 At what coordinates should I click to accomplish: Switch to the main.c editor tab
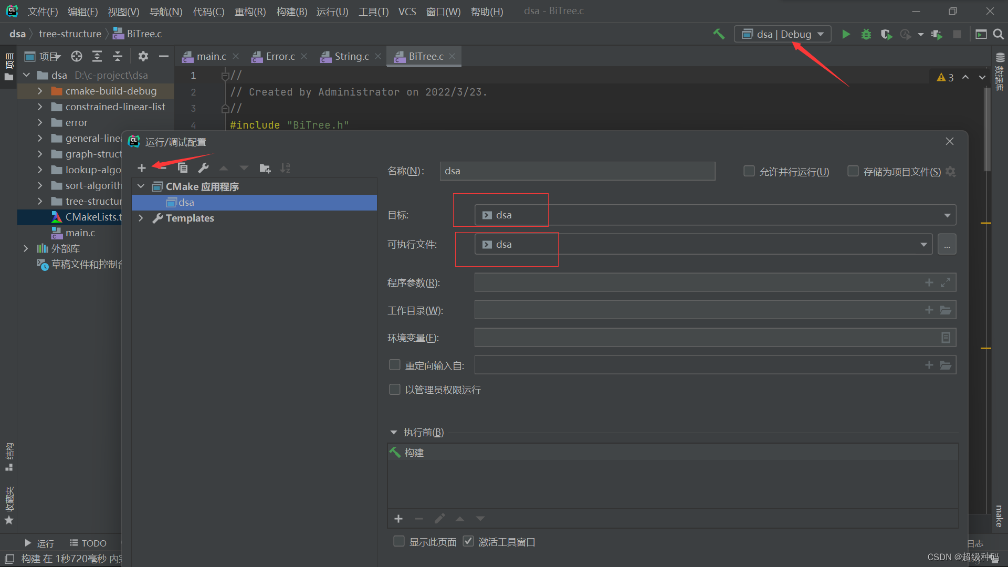(211, 57)
